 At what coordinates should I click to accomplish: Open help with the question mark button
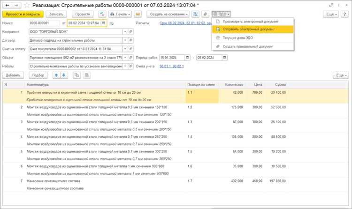pyautogui.click(x=344, y=14)
